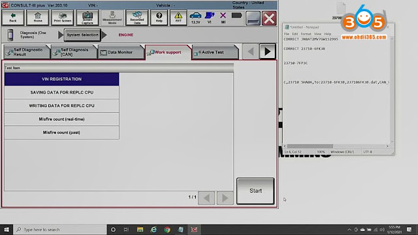Select Misfire count (past) item
418x235 pixels.
tap(61, 133)
